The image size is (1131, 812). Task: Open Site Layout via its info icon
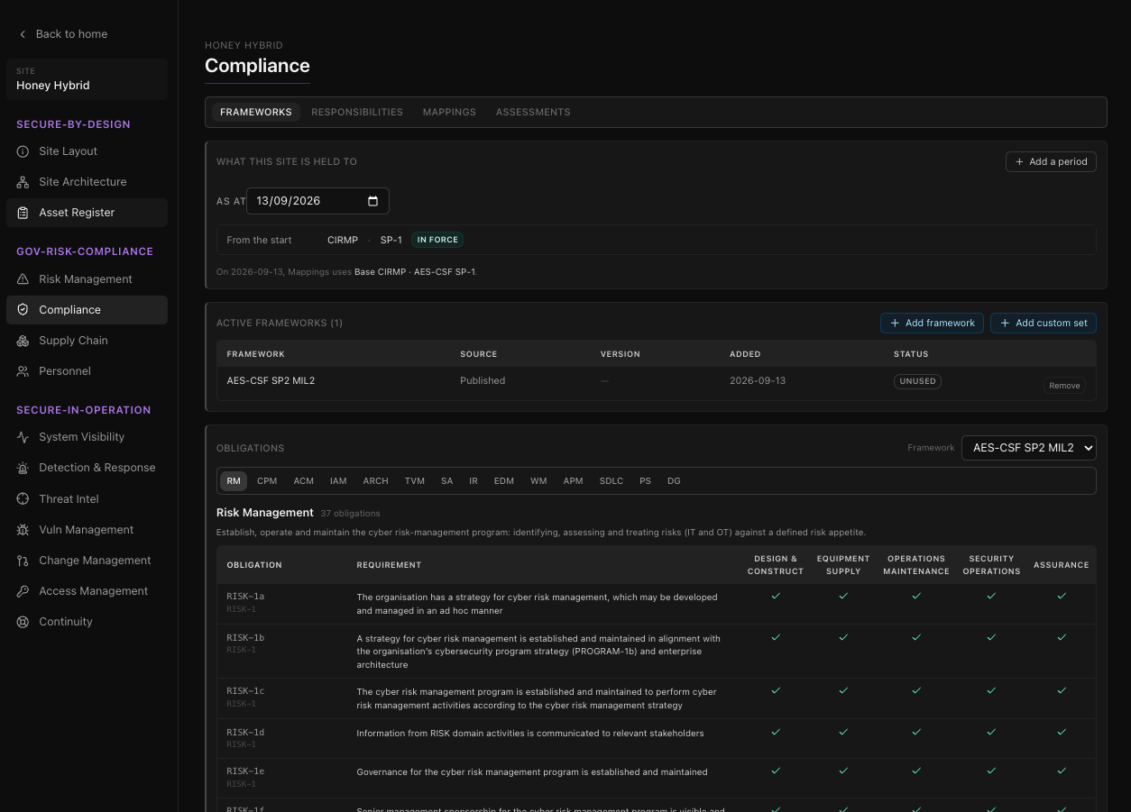23,151
